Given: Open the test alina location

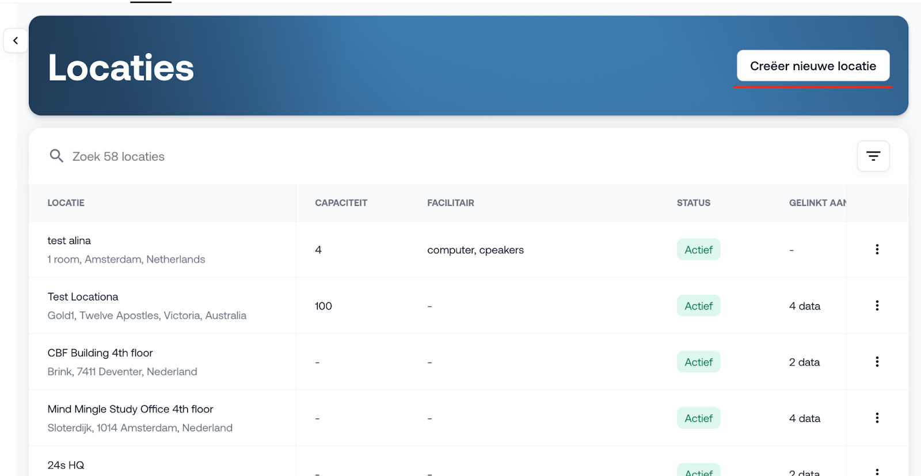Looking at the screenshot, I should (69, 241).
